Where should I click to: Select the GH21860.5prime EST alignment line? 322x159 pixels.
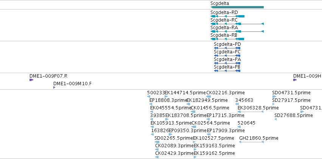click(252, 142)
